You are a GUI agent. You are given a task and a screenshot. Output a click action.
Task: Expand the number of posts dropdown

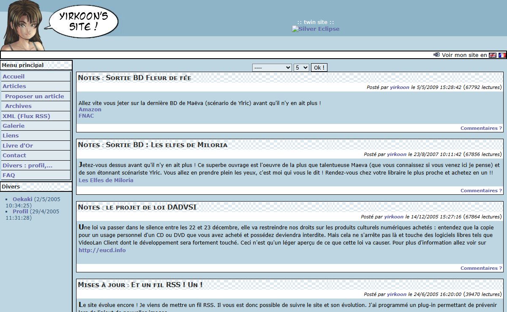tap(301, 67)
